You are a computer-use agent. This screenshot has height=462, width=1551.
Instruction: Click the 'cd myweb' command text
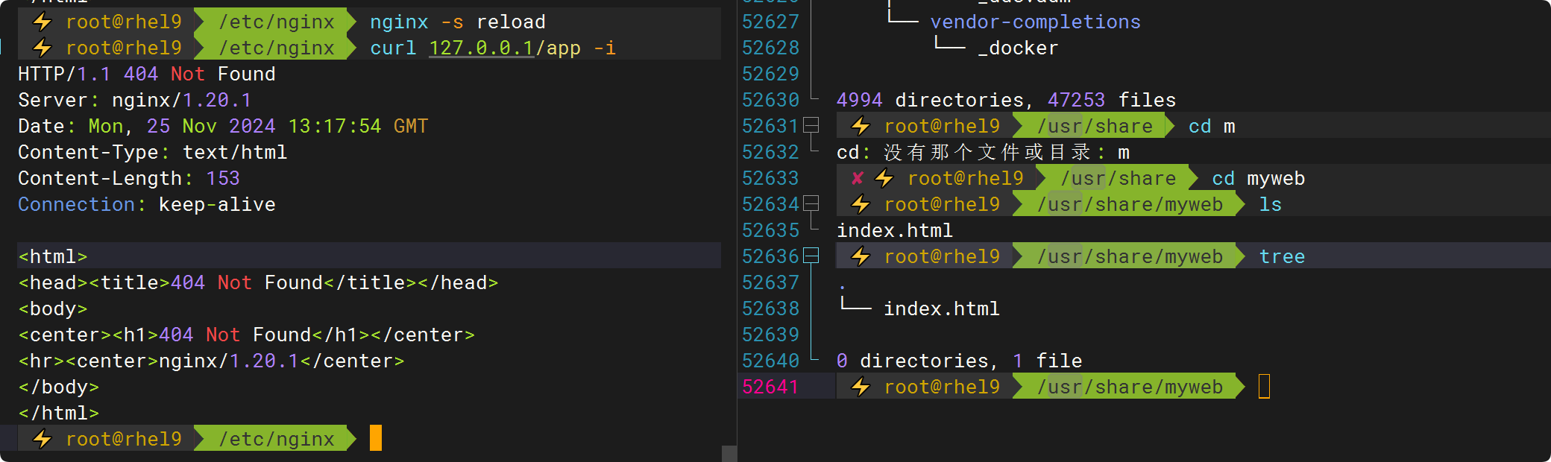[x=1258, y=178]
